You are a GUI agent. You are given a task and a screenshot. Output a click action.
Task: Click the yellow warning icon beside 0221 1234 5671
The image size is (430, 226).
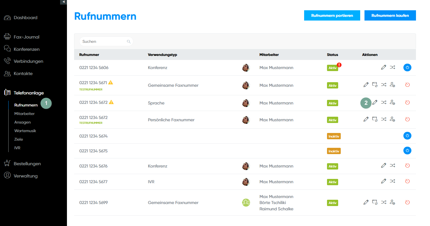click(x=111, y=83)
